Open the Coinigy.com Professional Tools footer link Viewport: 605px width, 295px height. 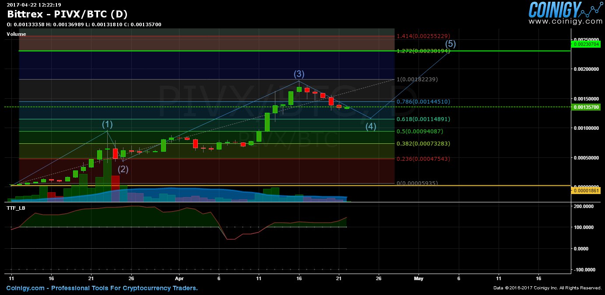click(102, 288)
